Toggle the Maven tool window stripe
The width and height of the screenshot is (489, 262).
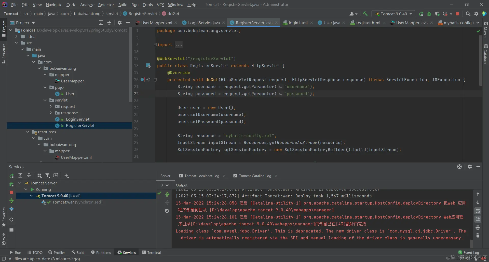[x=486, y=30]
